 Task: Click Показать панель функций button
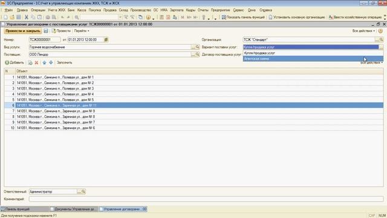pyautogui.click(x=243, y=18)
